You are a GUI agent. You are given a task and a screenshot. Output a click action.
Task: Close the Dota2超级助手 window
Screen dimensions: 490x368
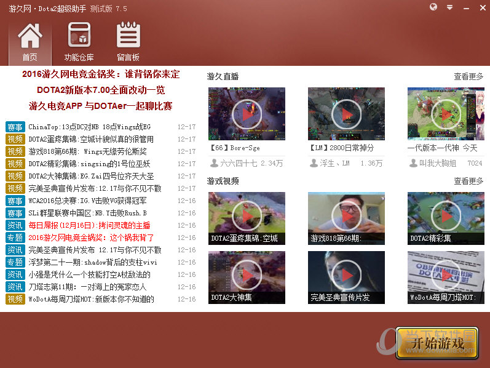click(483, 8)
